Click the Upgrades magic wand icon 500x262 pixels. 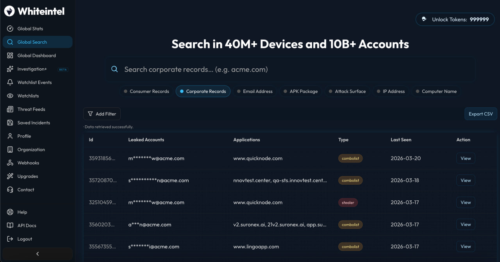pos(10,176)
